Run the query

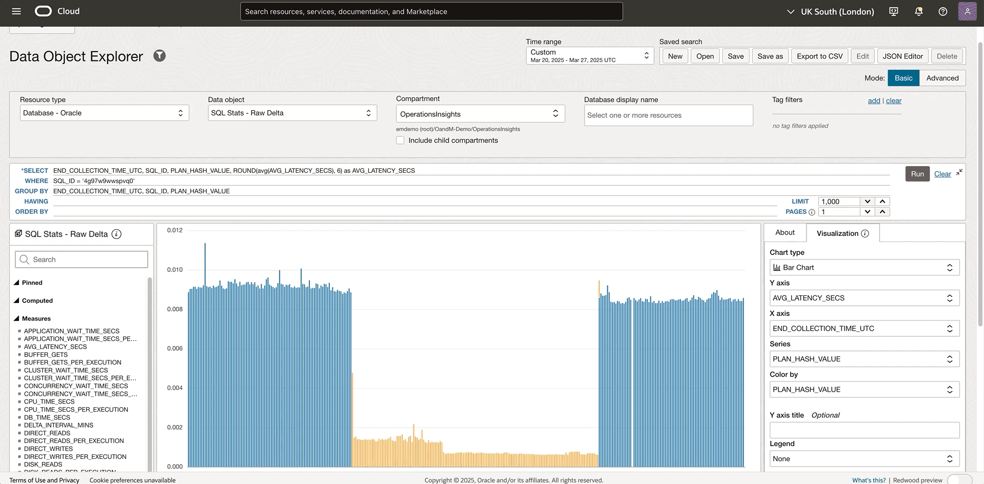(x=917, y=174)
